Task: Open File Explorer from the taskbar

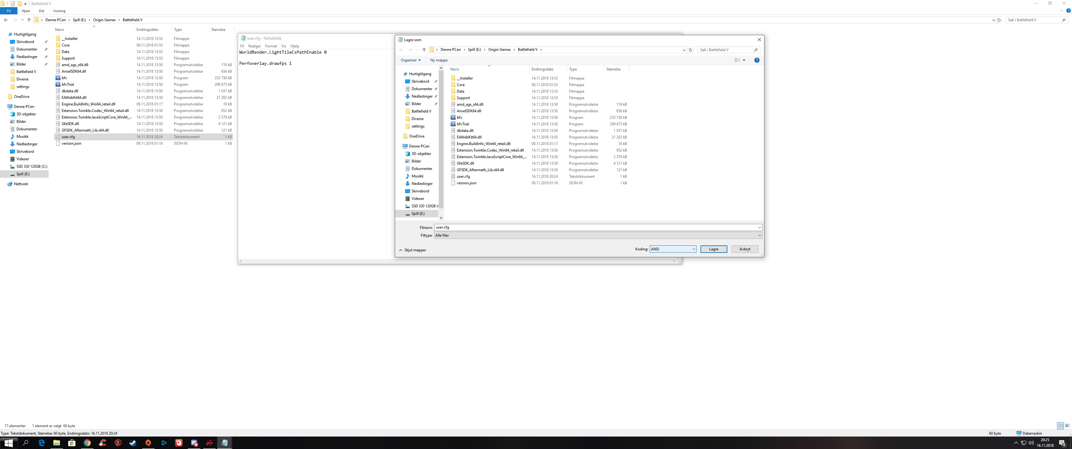Action: point(57,443)
